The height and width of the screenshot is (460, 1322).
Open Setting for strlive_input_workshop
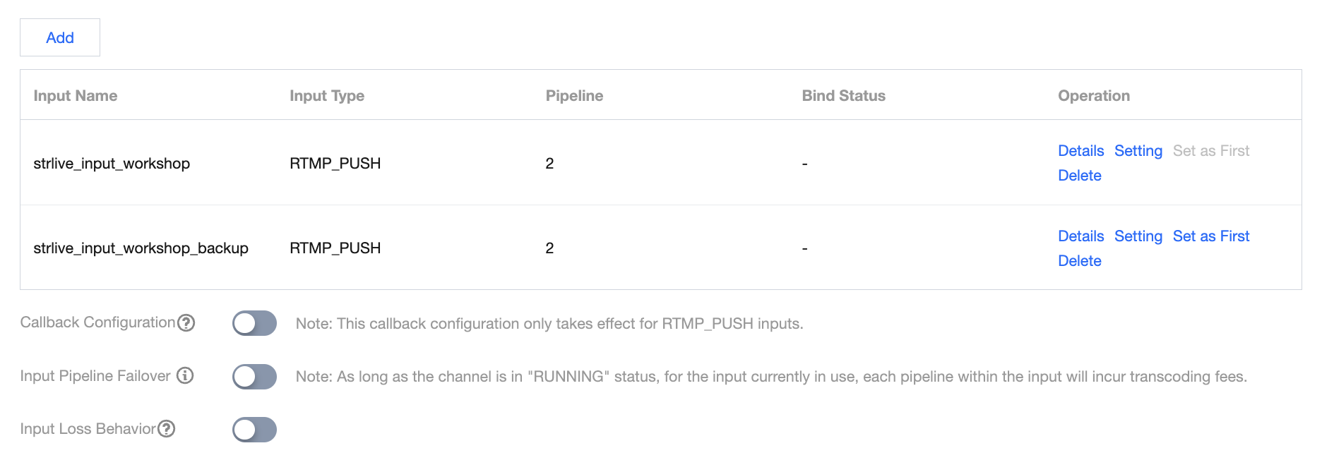1138,151
